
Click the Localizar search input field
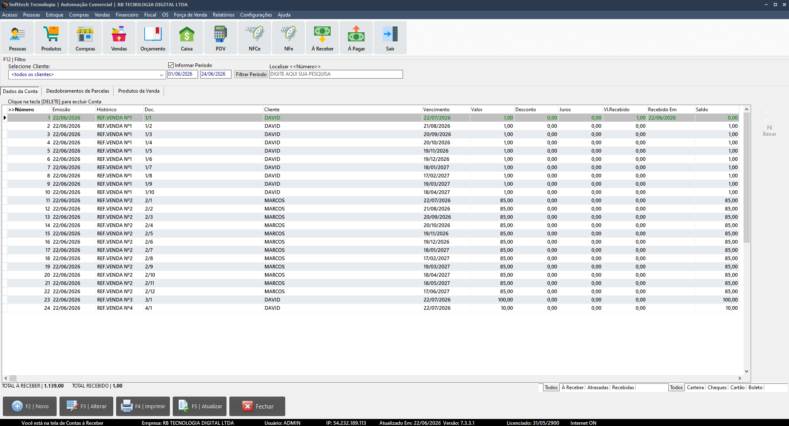coord(336,74)
